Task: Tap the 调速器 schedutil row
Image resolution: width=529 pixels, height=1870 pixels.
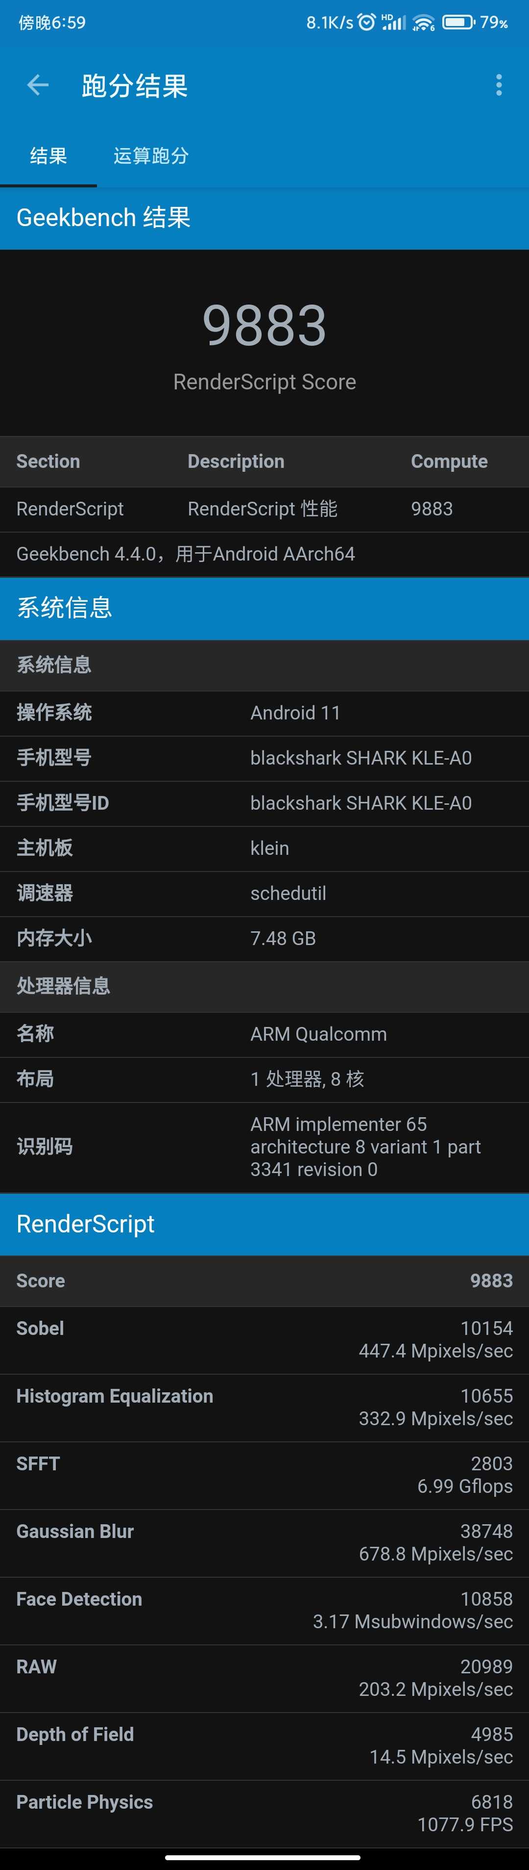Action: [x=264, y=893]
